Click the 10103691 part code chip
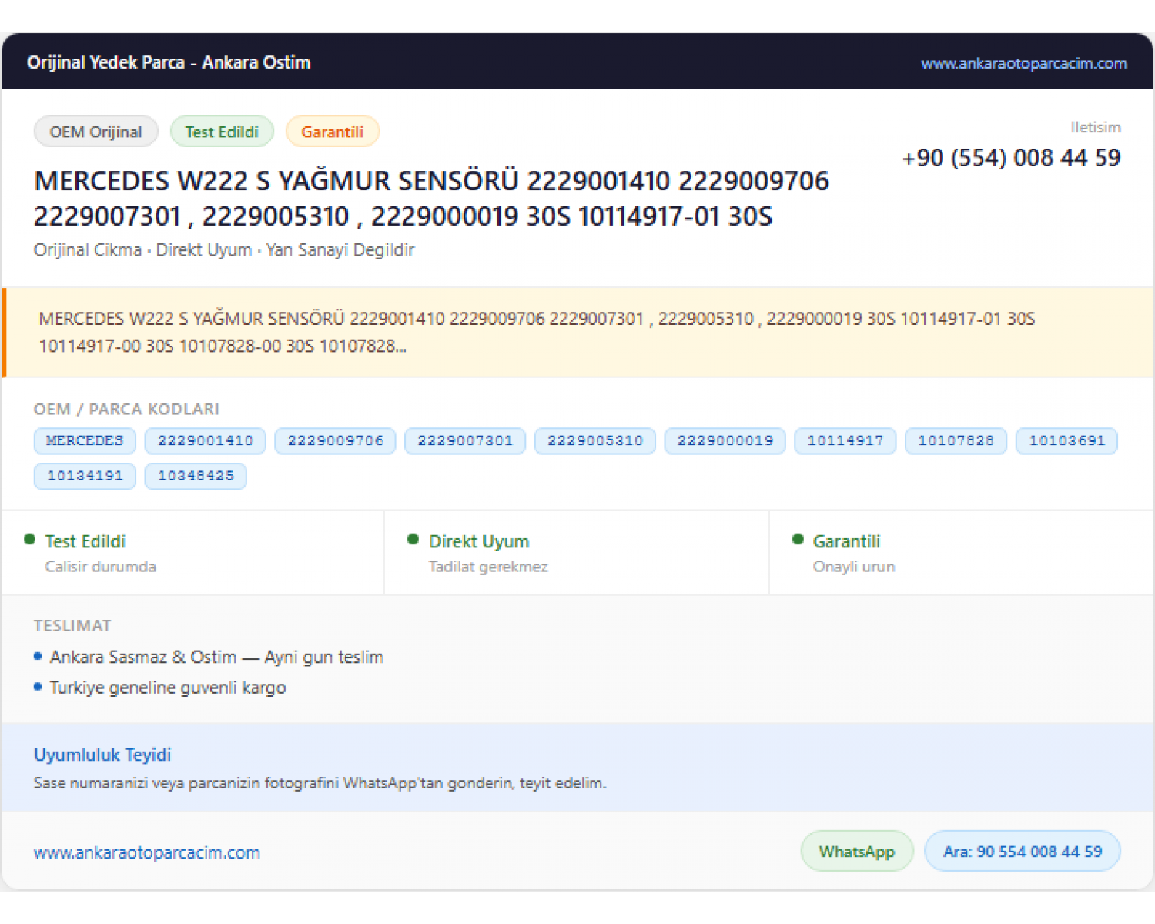Screen dimensions: 1155x924 (x=1067, y=440)
